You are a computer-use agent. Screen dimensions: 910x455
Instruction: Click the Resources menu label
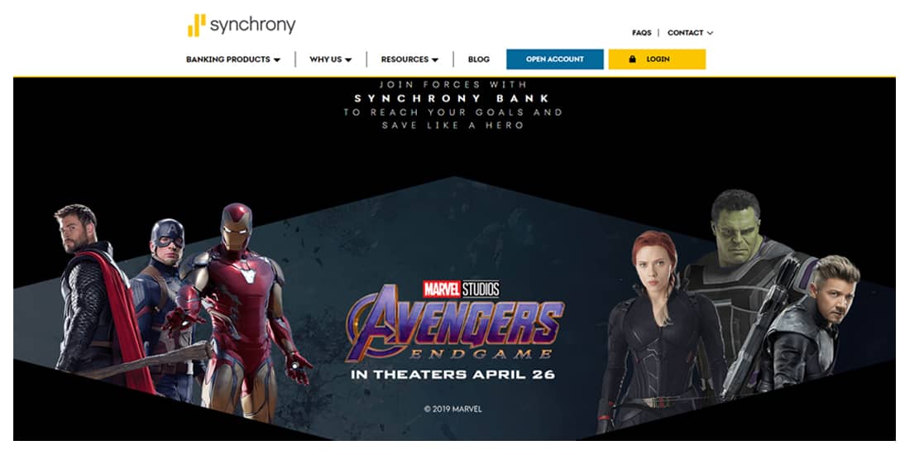point(405,60)
